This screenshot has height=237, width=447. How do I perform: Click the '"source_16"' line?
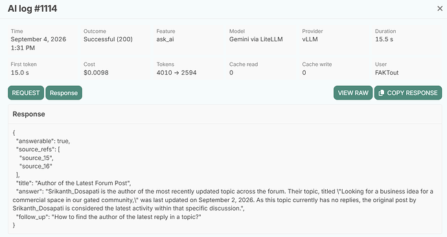pos(36,166)
